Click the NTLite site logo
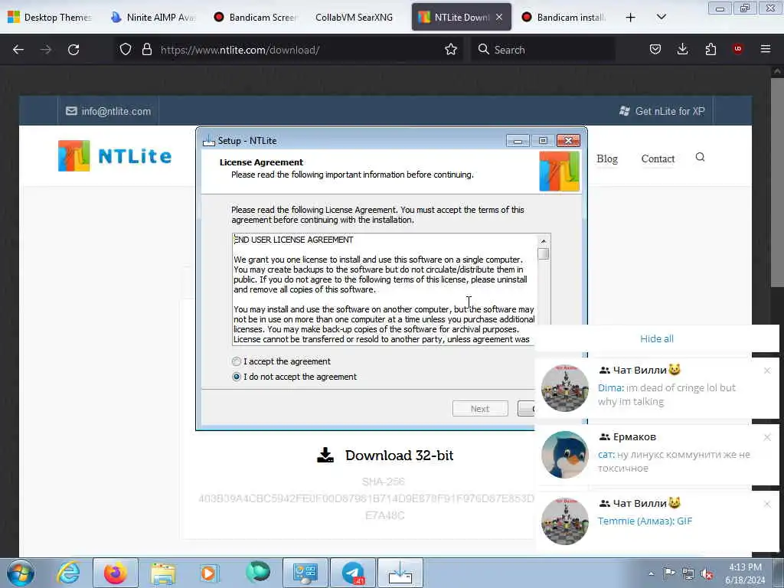 pyautogui.click(x=115, y=155)
